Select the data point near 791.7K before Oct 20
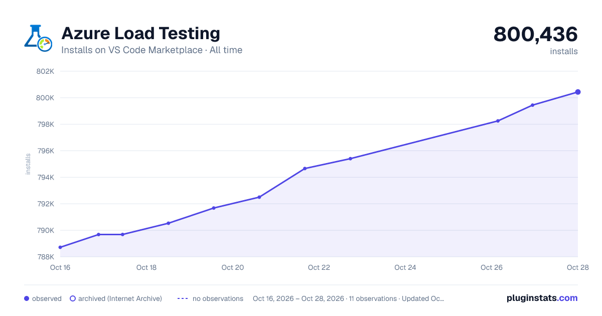 click(214, 208)
